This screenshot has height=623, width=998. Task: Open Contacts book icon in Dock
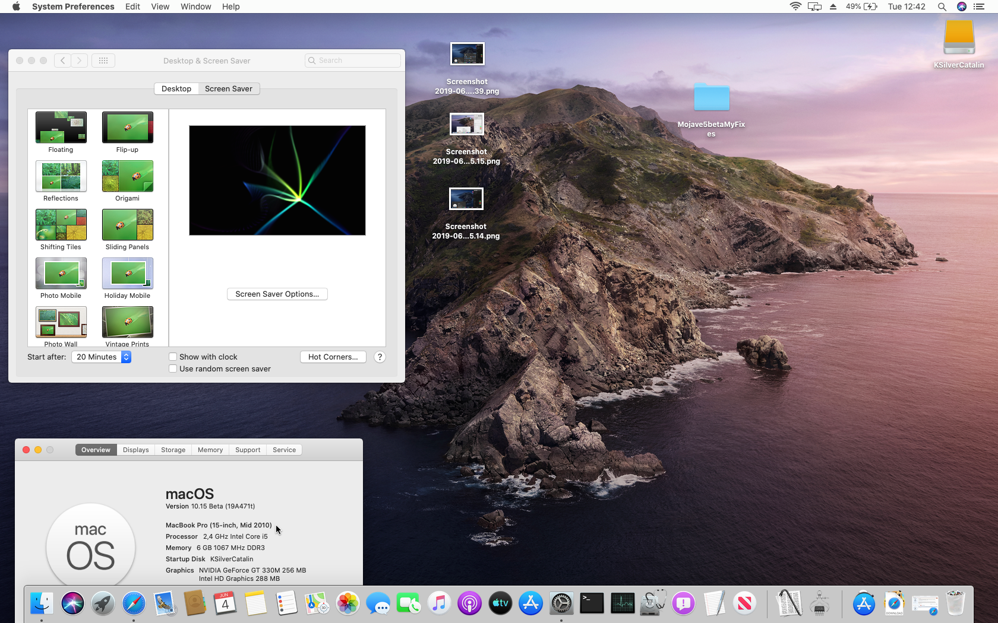point(194,604)
